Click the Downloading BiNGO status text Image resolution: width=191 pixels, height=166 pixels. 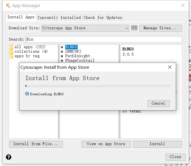pos(47,94)
